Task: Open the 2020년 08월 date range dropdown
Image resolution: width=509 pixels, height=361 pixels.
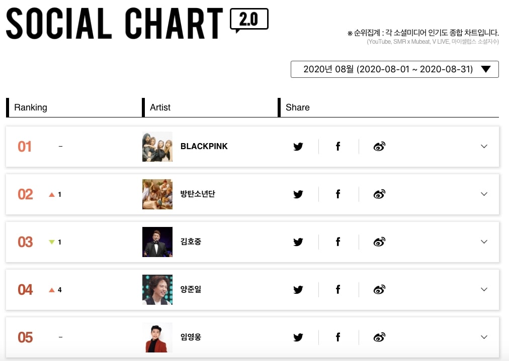Action: pyautogui.click(x=394, y=69)
